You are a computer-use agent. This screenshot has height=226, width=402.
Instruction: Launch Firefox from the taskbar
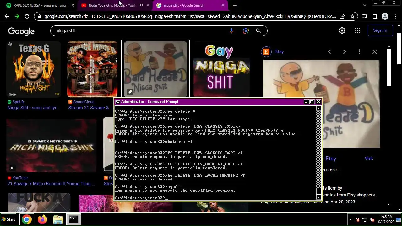click(42, 219)
